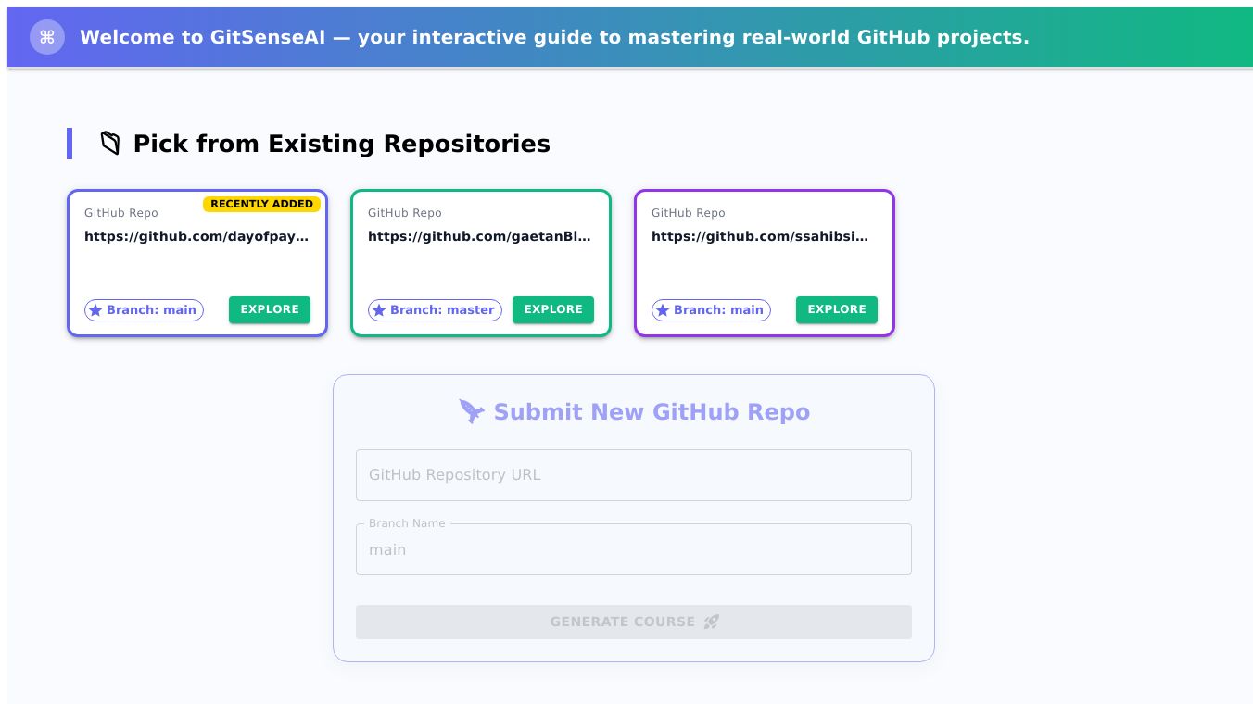
Task: Click the rocket icon on Generate Course
Action: (711, 622)
